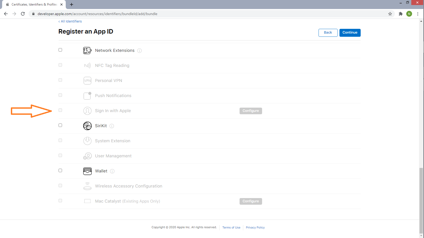Click the Push Notifications label
This screenshot has width=424, height=238.
[x=113, y=96]
